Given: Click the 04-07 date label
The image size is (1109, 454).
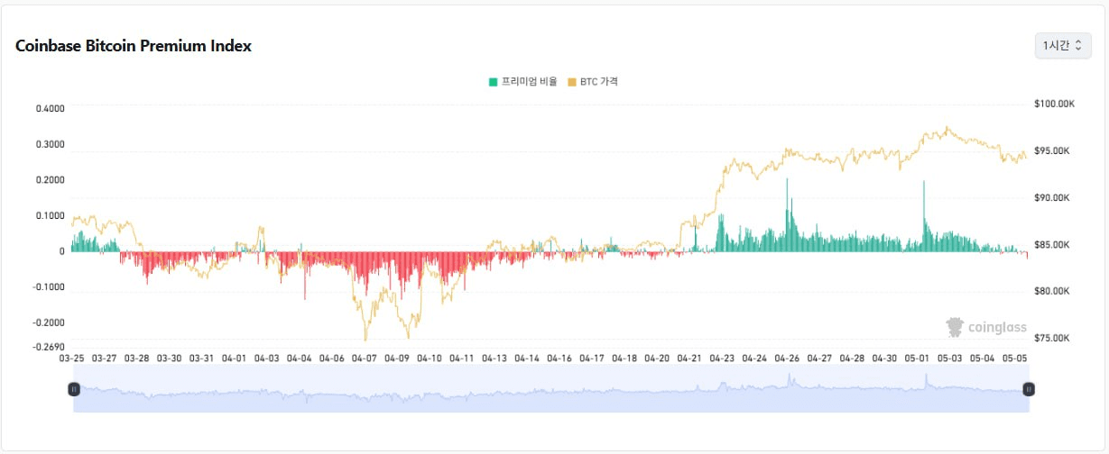Looking at the screenshot, I should click(x=365, y=359).
